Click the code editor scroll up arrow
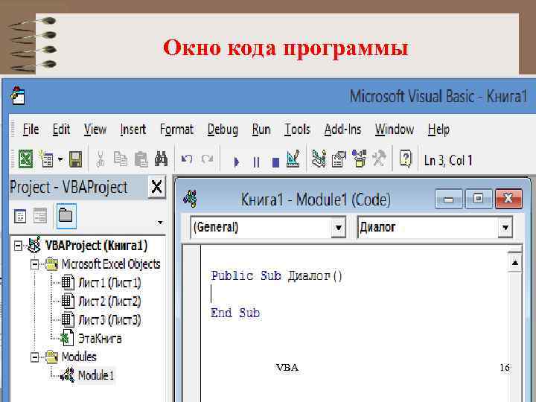This screenshot has height=402, width=536. click(515, 263)
